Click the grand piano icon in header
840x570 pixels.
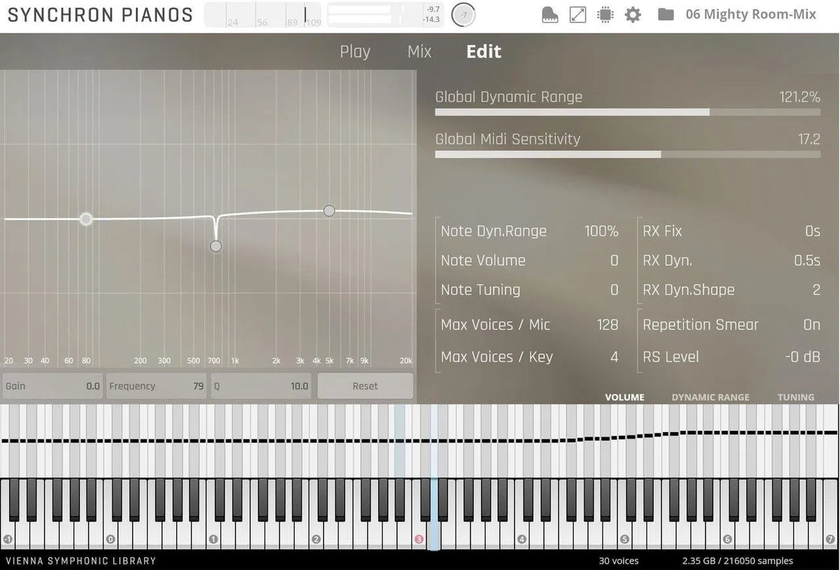550,15
